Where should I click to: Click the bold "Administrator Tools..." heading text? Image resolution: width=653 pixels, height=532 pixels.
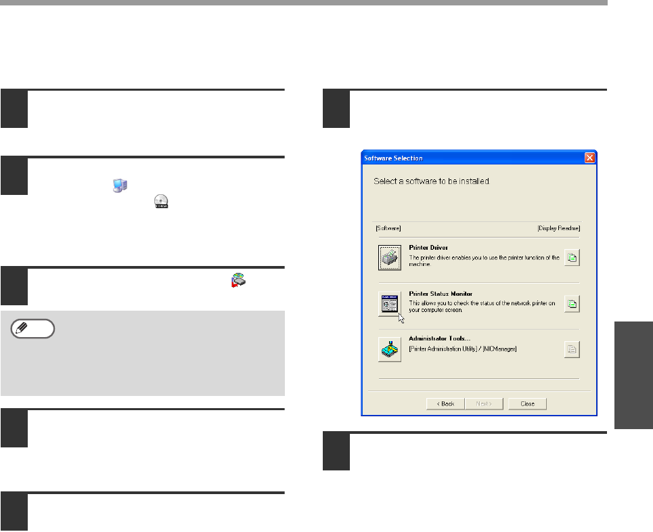point(441,338)
